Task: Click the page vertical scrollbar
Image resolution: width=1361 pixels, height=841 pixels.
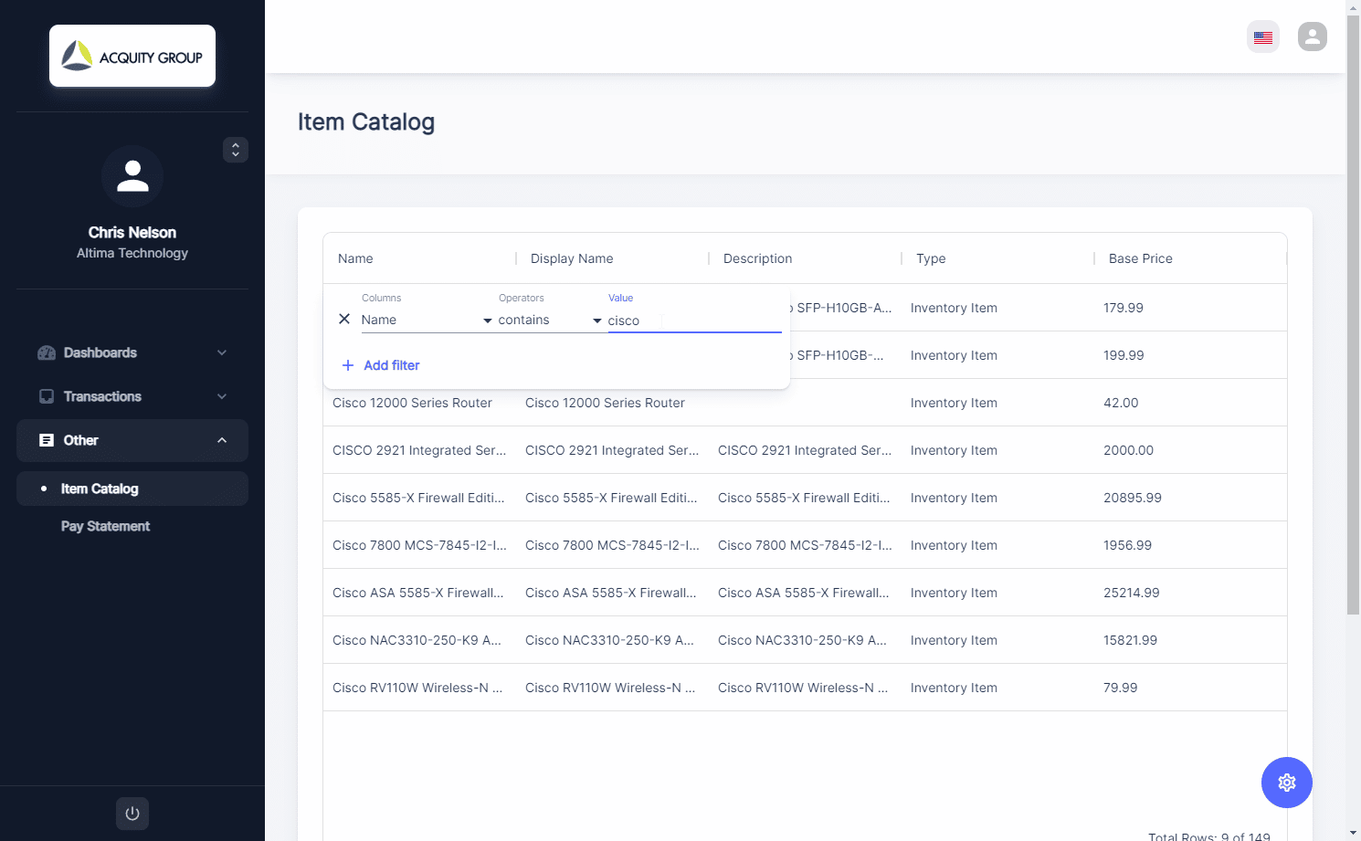Action: pos(1353,365)
